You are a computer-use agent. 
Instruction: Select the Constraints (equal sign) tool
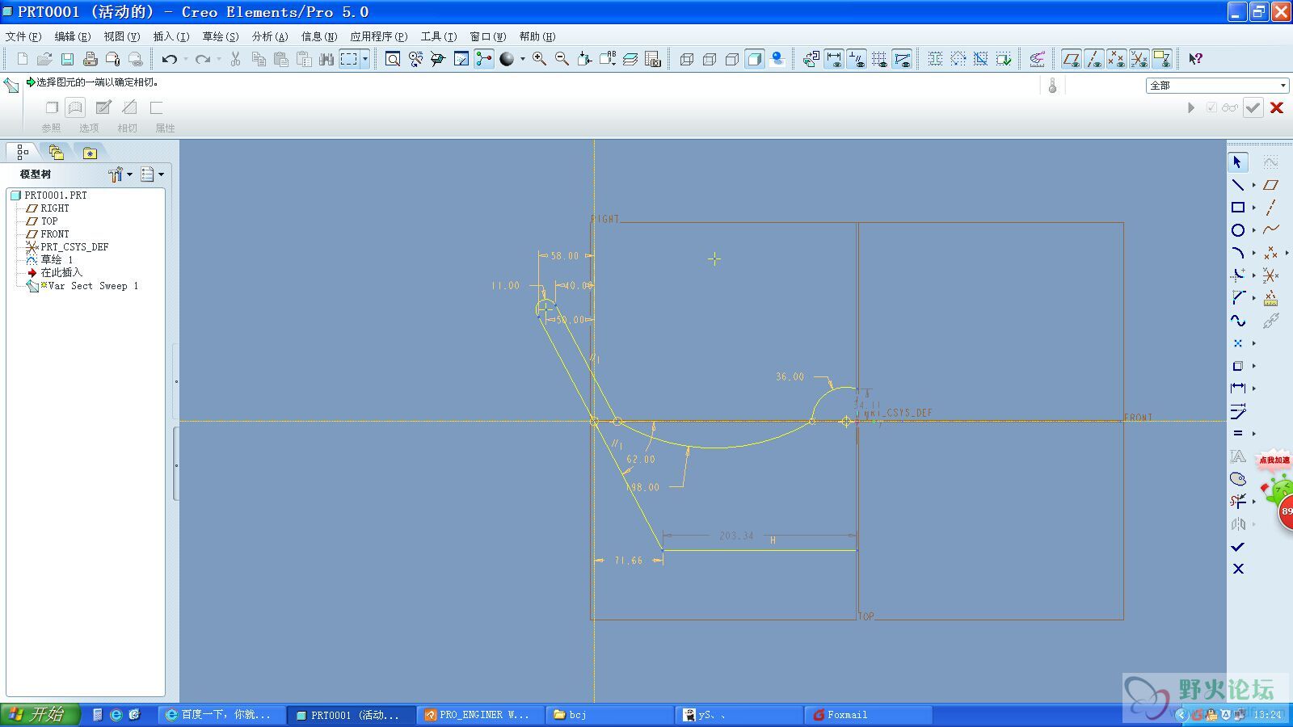(1237, 434)
